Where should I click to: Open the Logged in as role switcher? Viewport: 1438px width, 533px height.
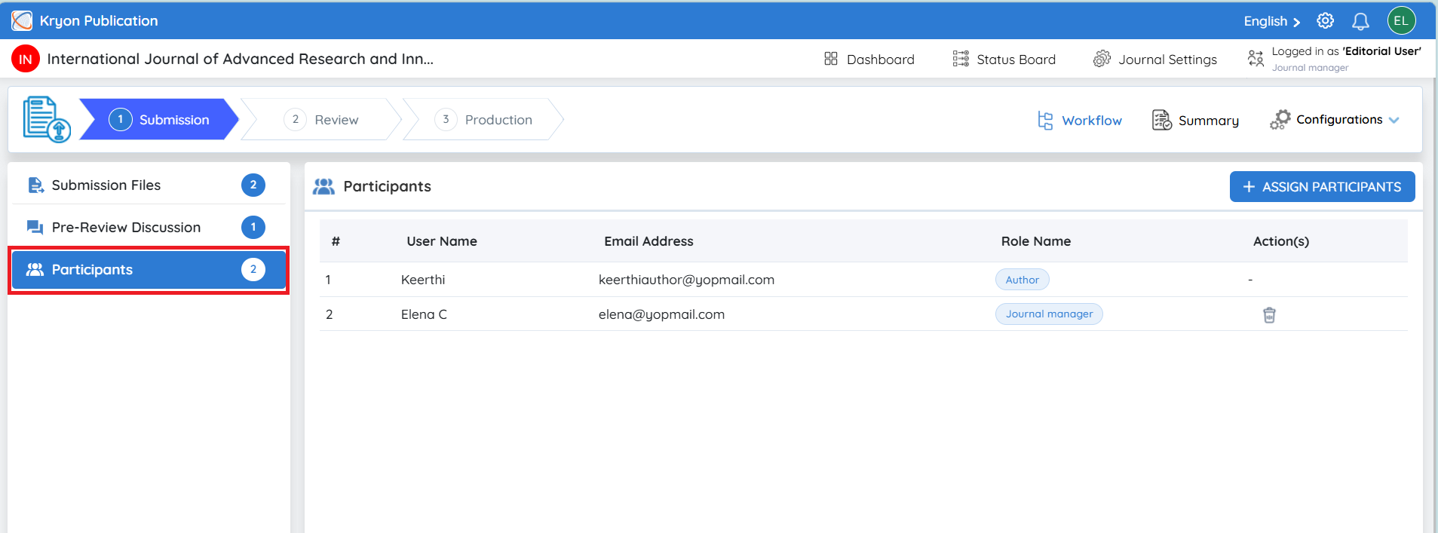point(1335,59)
